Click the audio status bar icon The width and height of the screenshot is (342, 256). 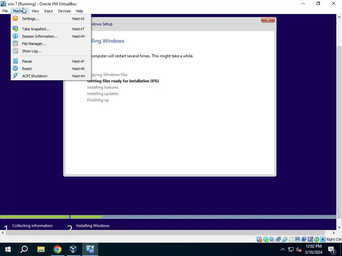pos(272,239)
